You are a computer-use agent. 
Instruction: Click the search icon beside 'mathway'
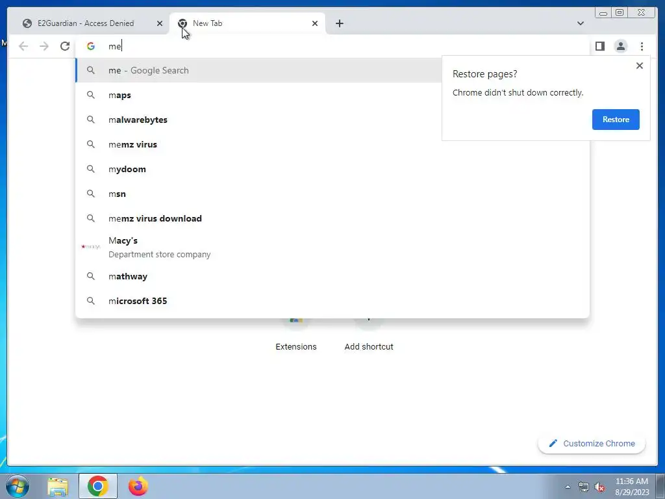pyautogui.click(x=91, y=276)
